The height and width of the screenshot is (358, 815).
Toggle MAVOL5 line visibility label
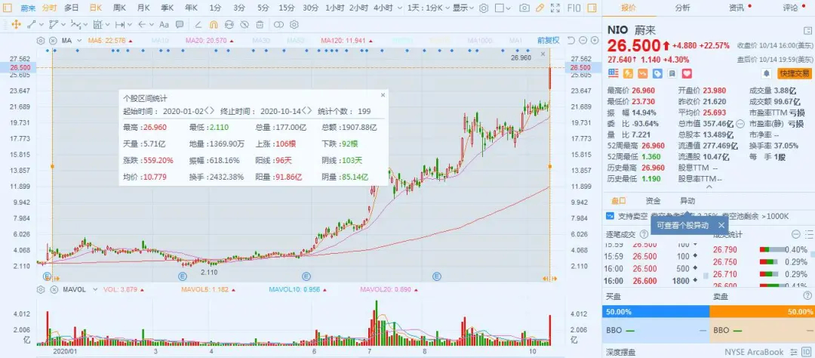(x=208, y=289)
